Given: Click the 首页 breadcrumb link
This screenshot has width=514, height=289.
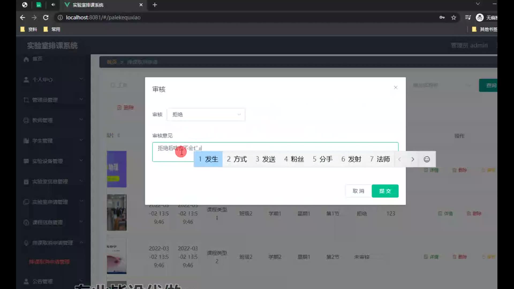Looking at the screenshot, I should pos(112,62).
